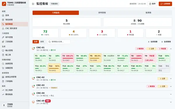Screen dimensions: 175x109
Task: Filter by the 4 80-100% status card
Action: click(74, 33)
